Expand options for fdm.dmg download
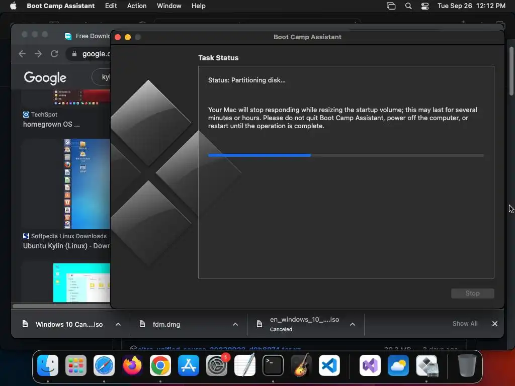The image size is (515, 386). [235, 324]
